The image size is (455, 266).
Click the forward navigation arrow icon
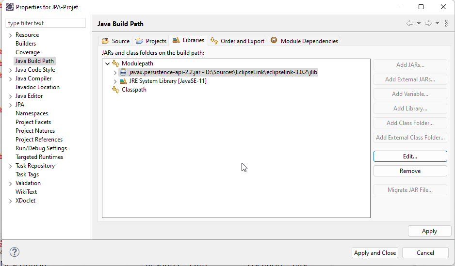428,23
